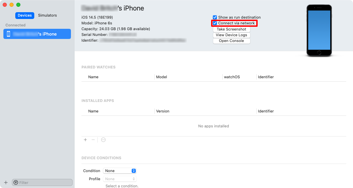This screenshot has width=353, height=188.
Task: Disable Show as run destination checkbox
Action: [215, 17]
